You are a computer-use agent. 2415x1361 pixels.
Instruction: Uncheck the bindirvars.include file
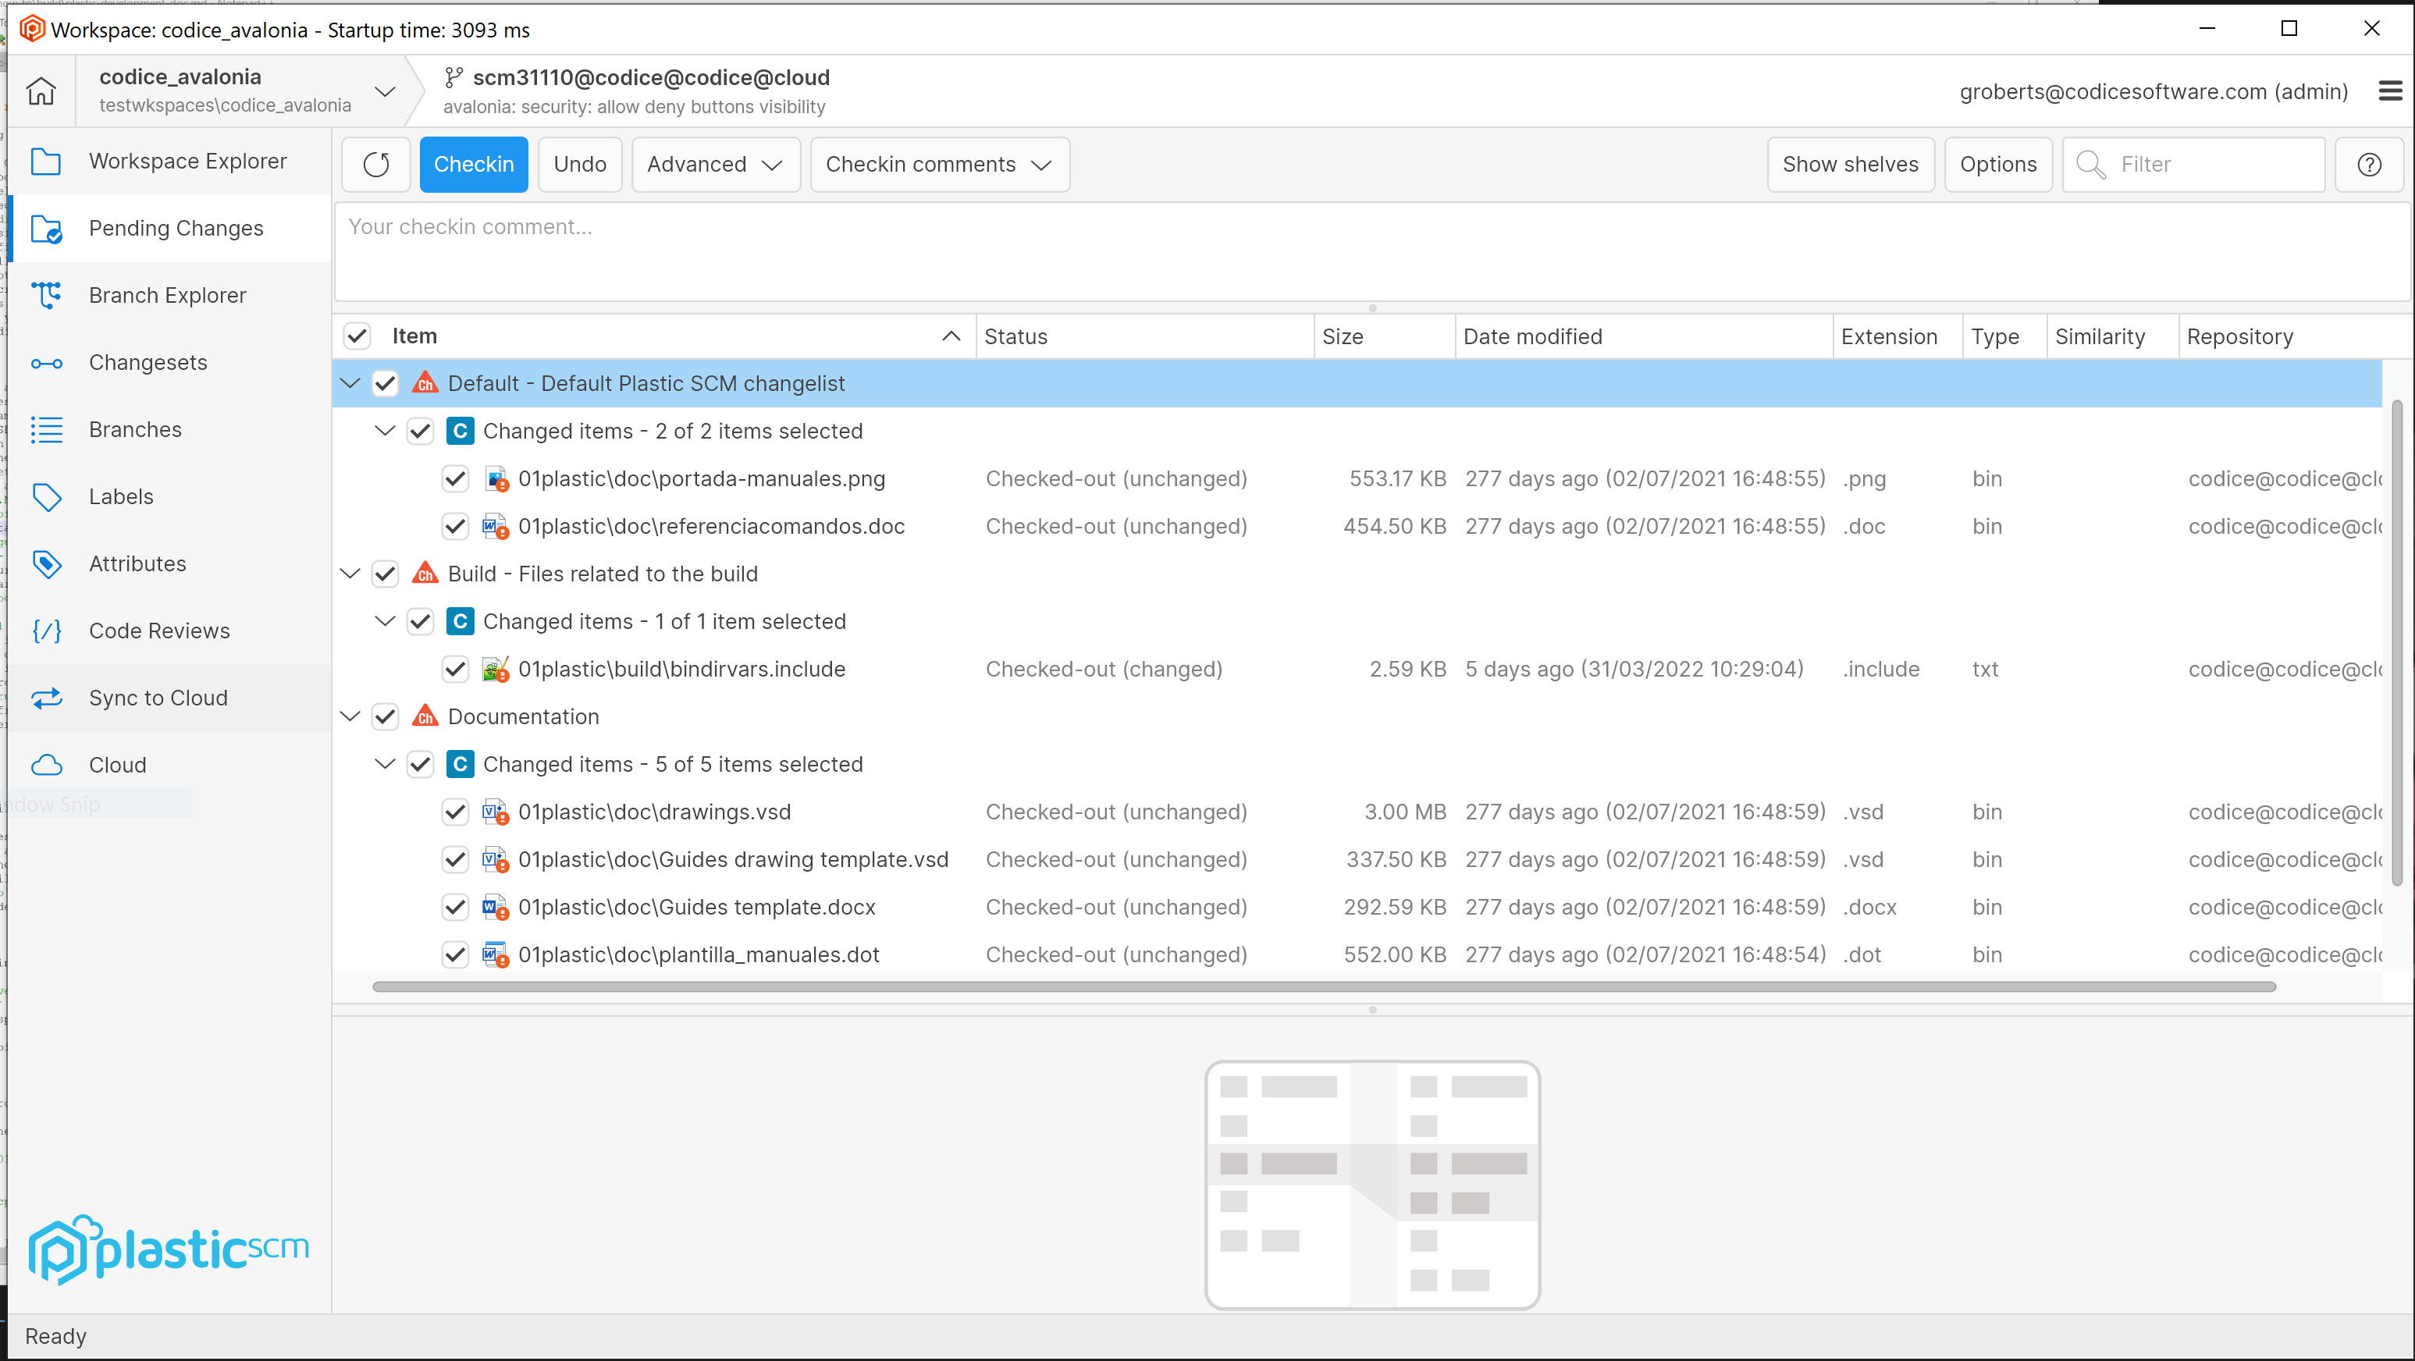coord(455,668)
